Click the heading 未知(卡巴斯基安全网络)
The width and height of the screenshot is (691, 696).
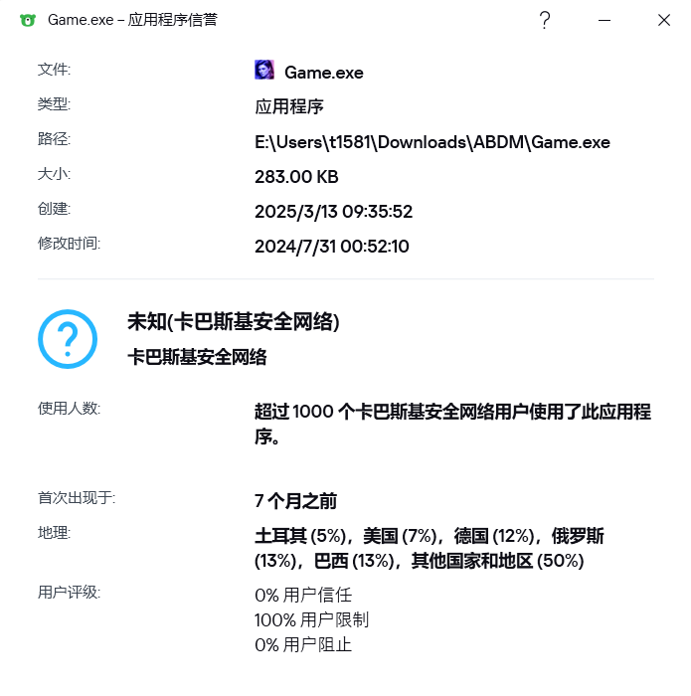tap(234, 322)
